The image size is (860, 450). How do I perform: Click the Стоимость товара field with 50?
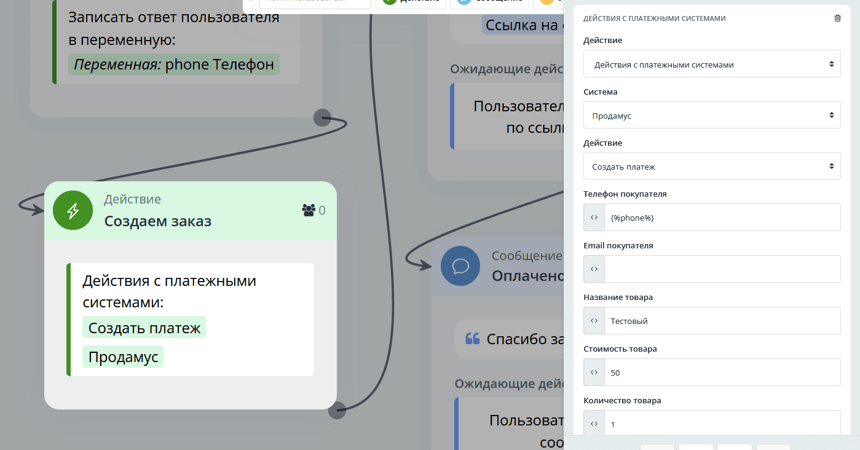(x=722, y=373)
